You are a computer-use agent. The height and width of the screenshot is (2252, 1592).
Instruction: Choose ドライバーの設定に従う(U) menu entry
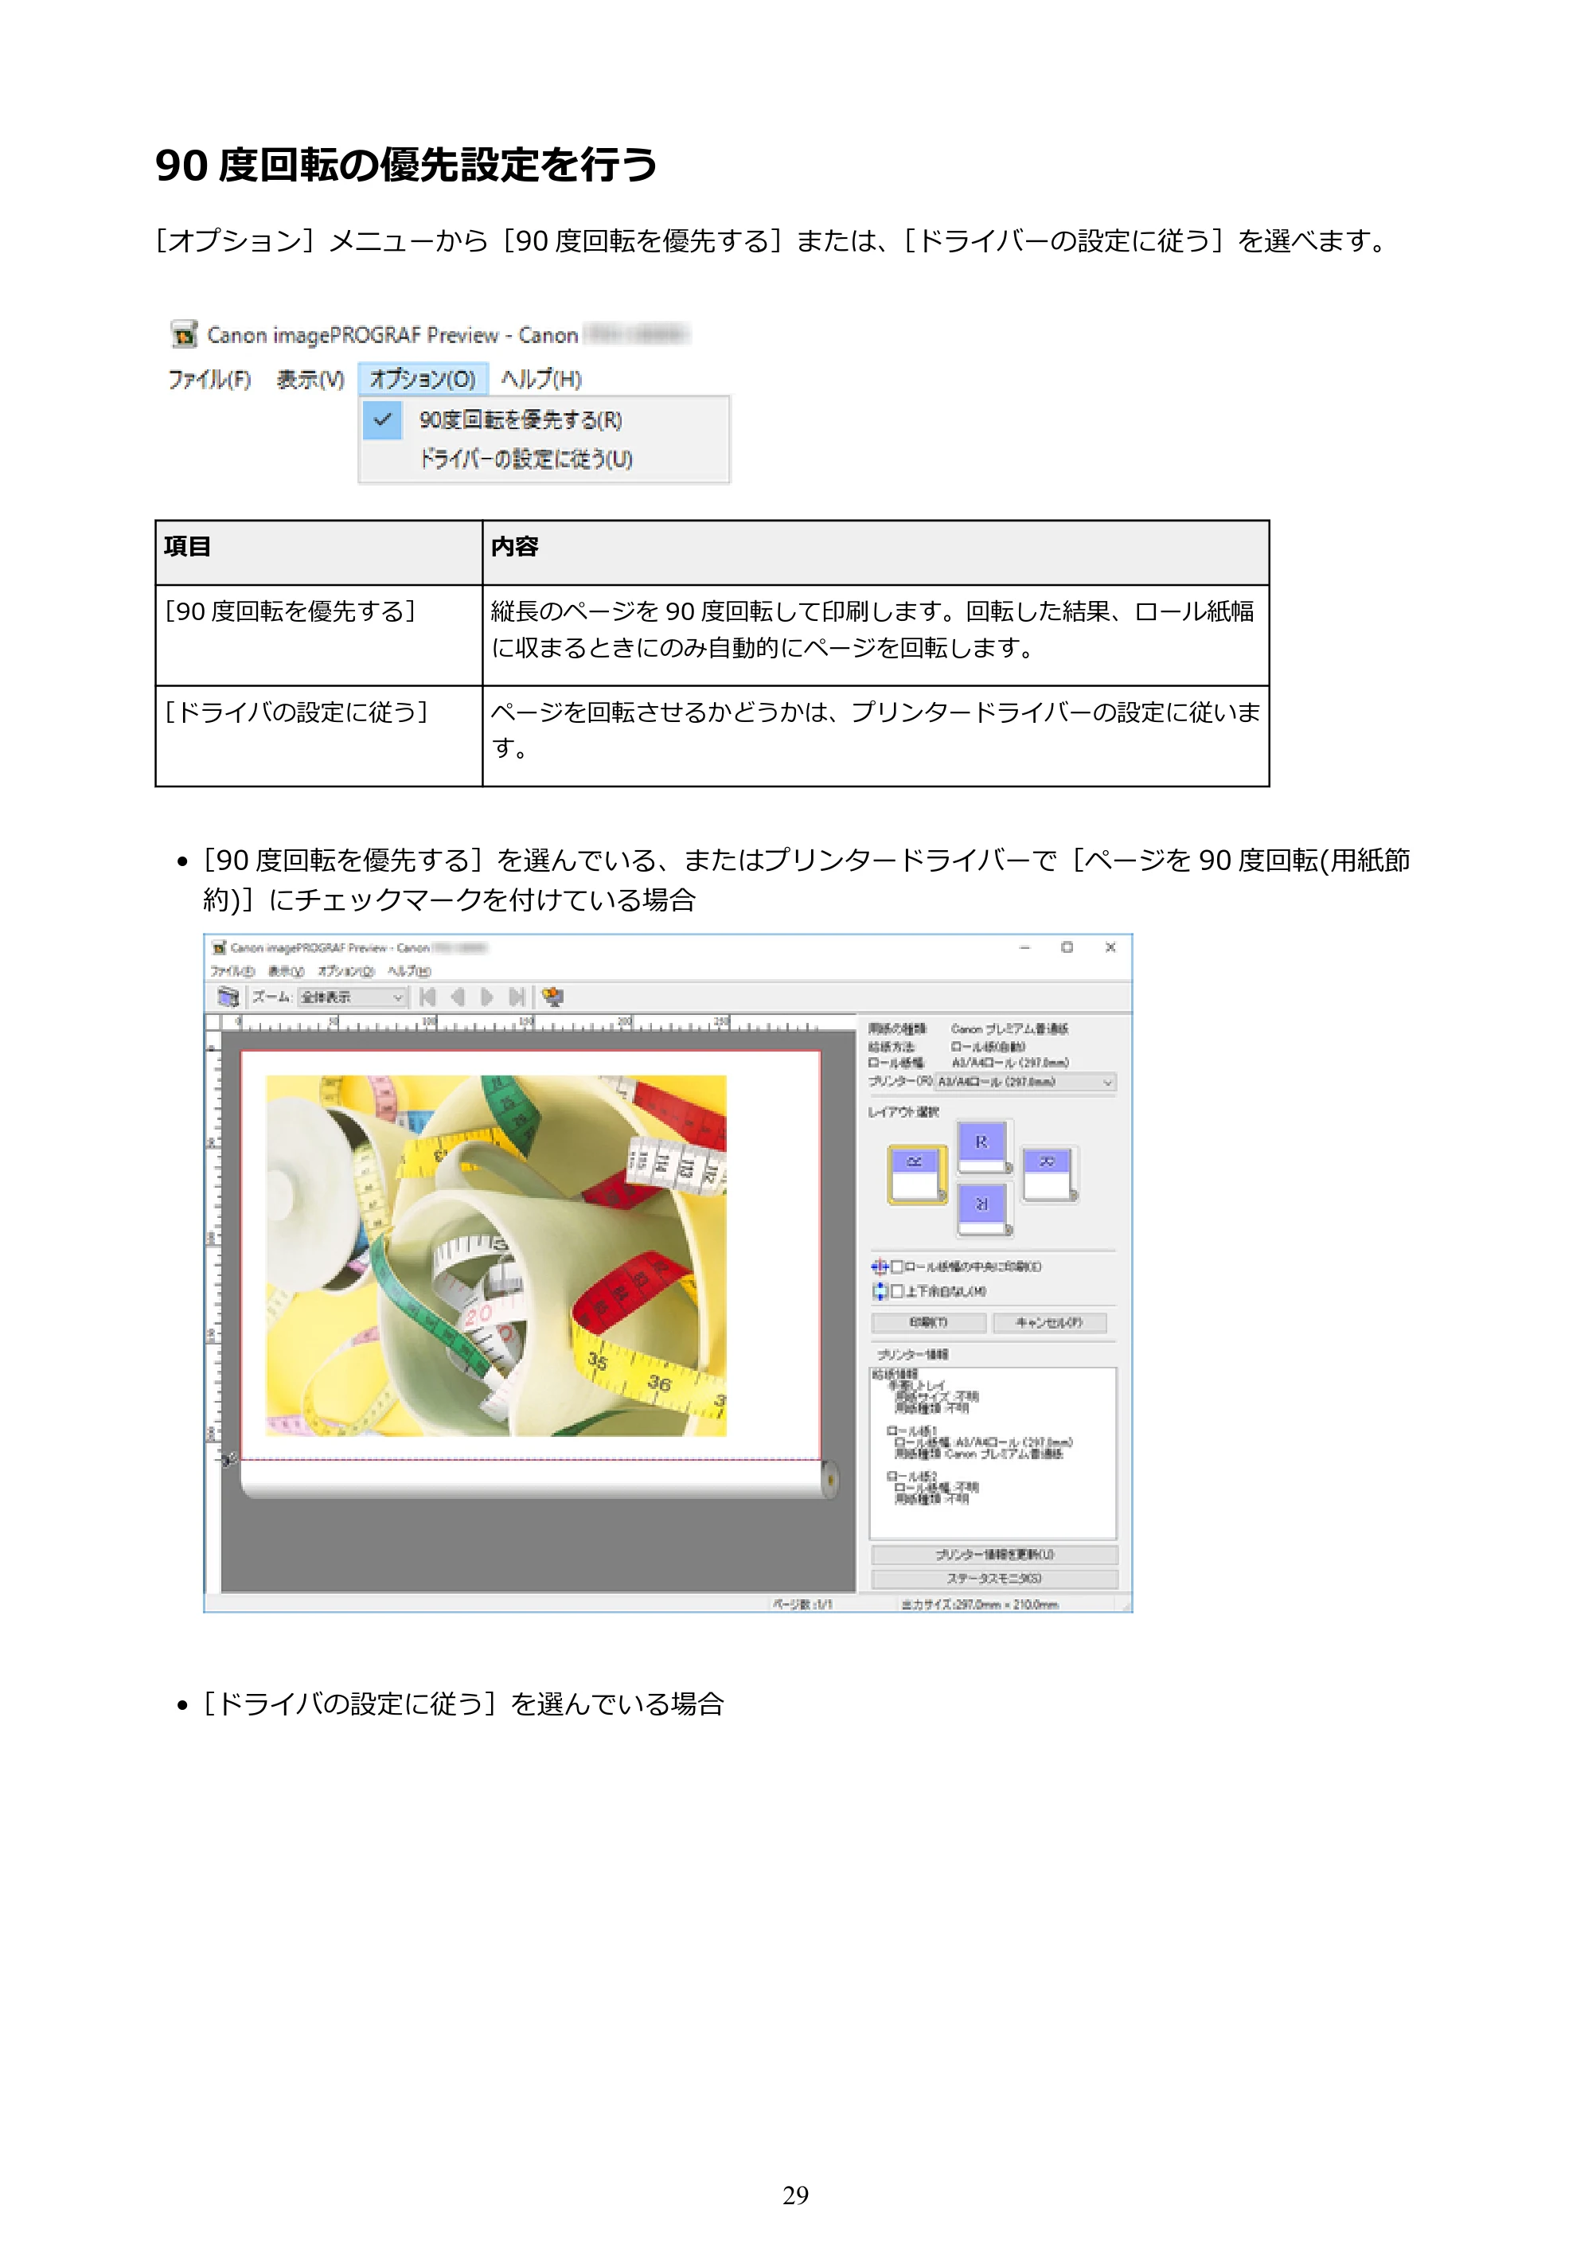coord(544,459)
